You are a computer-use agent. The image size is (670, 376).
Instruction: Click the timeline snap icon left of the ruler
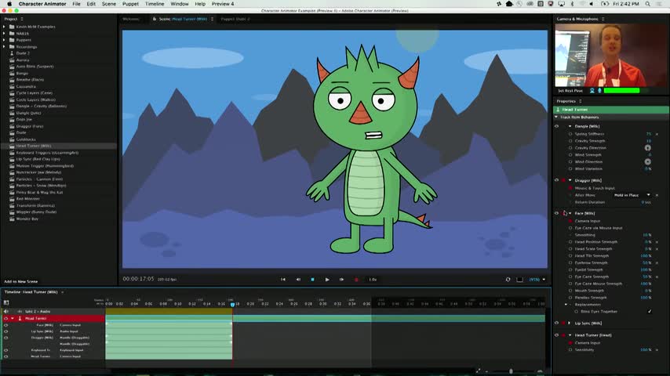(6, 302)
